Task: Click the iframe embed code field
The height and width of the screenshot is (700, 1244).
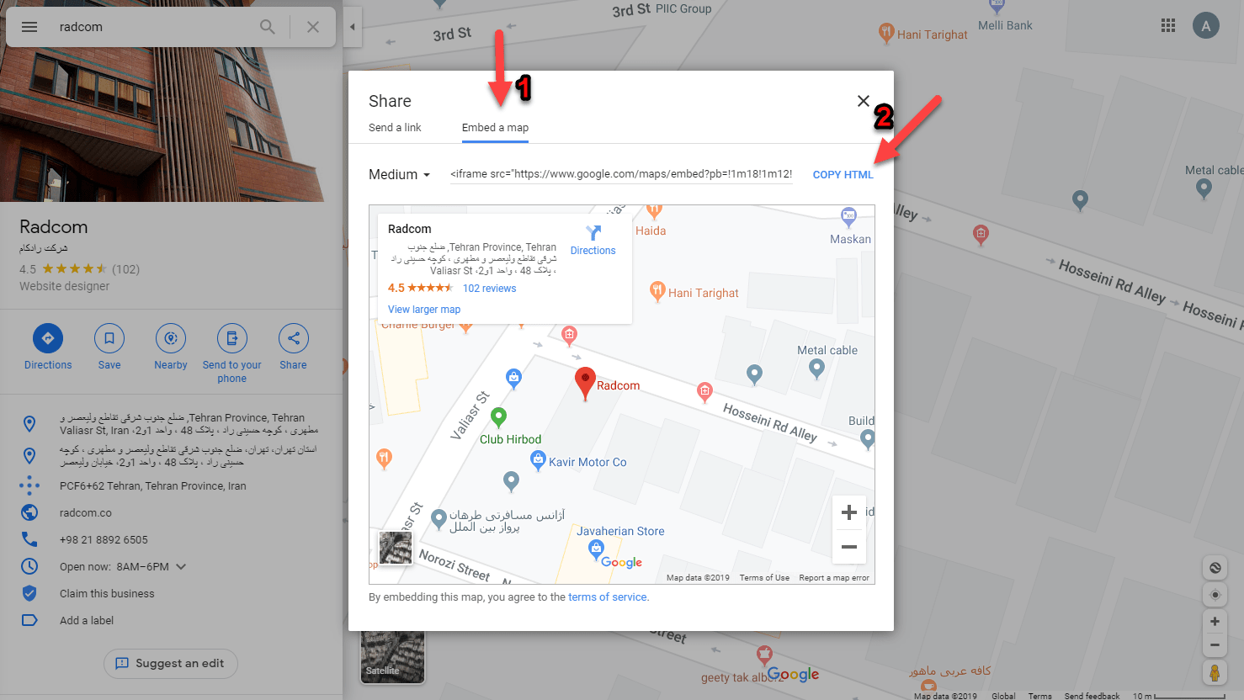Action: click(621, 174)
